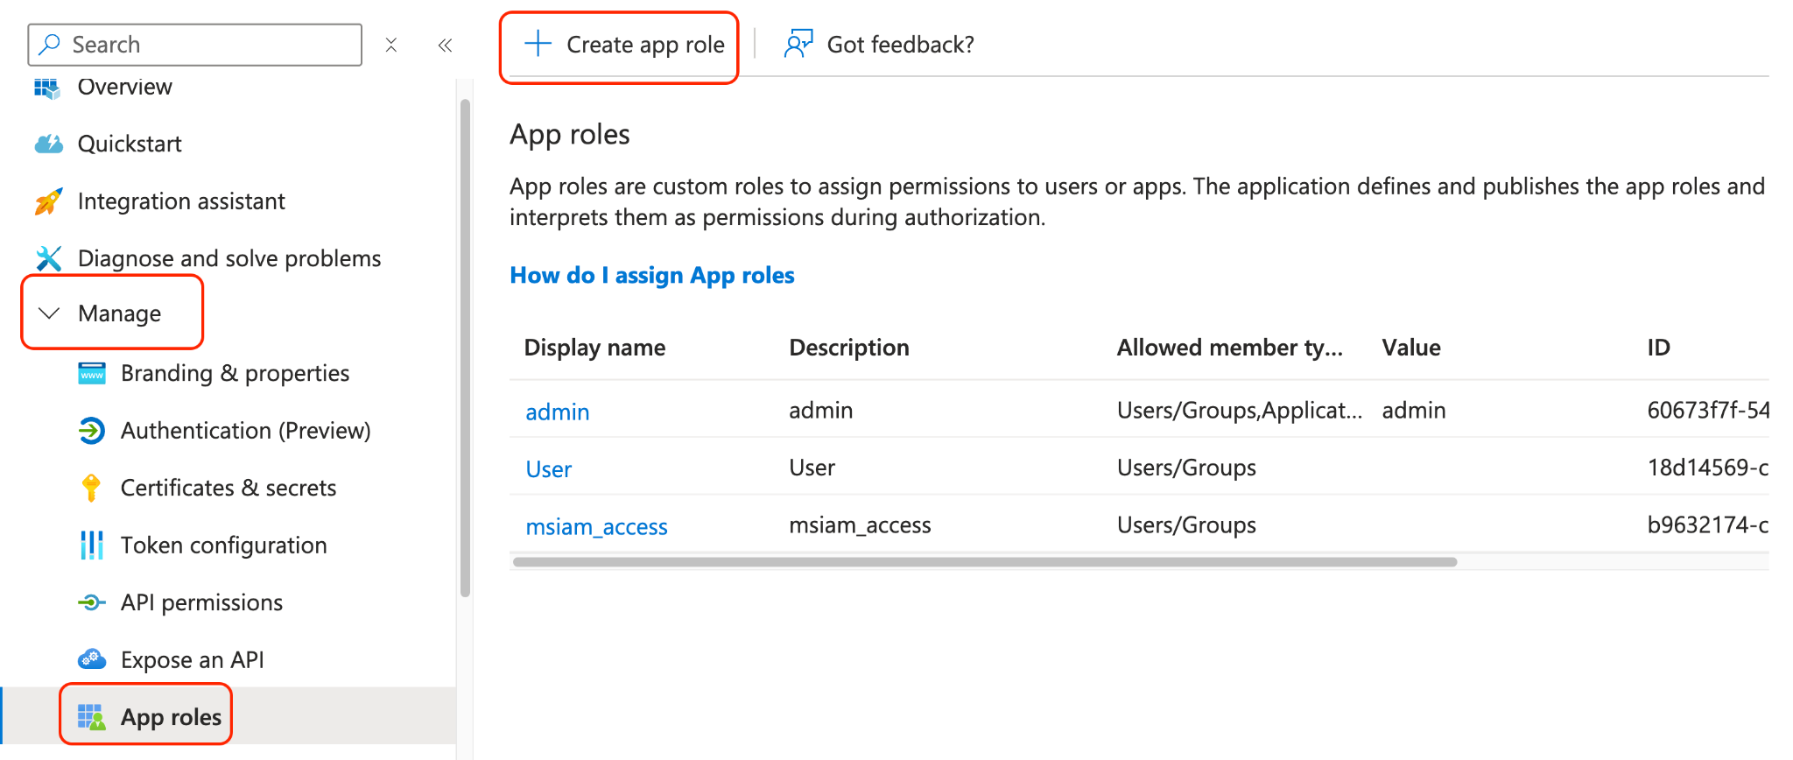The image size is (1793, 760).
Task: Click the sidebar vertical scrollbar
Action: (x=465, y=348)
